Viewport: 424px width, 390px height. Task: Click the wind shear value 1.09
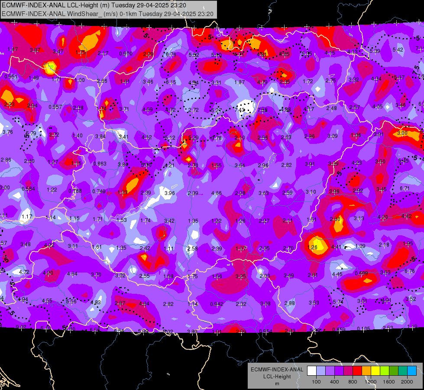coord(360,246)
